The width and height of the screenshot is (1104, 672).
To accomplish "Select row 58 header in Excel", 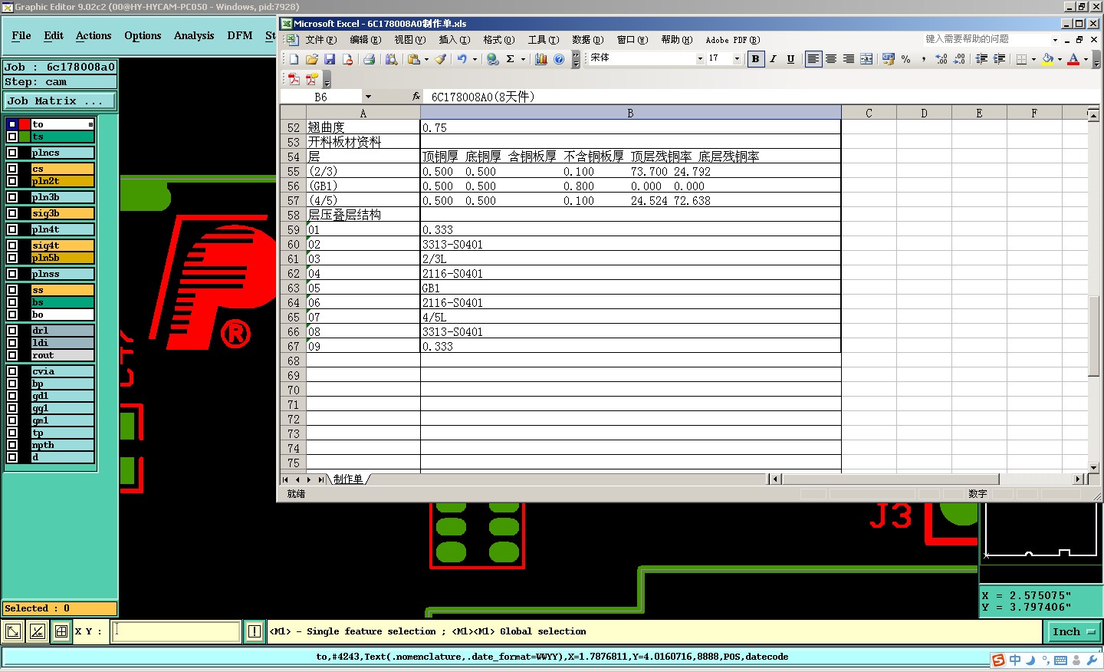I will pyautogui.click(x=293, y=216).
